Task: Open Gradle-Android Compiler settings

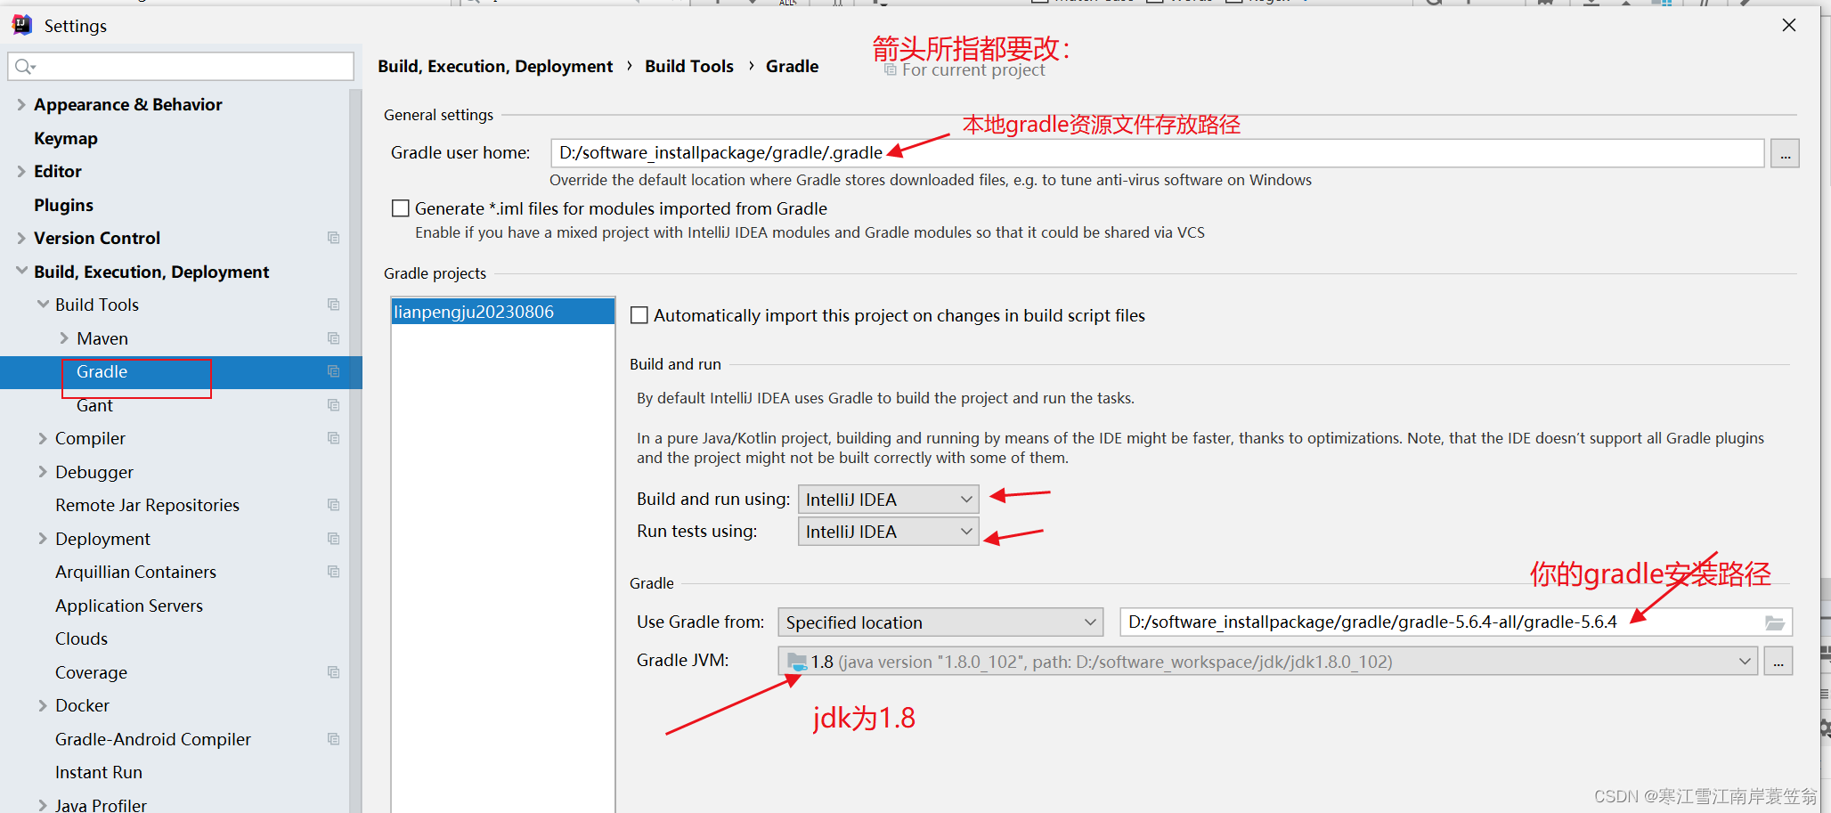Action: point(153,739)
